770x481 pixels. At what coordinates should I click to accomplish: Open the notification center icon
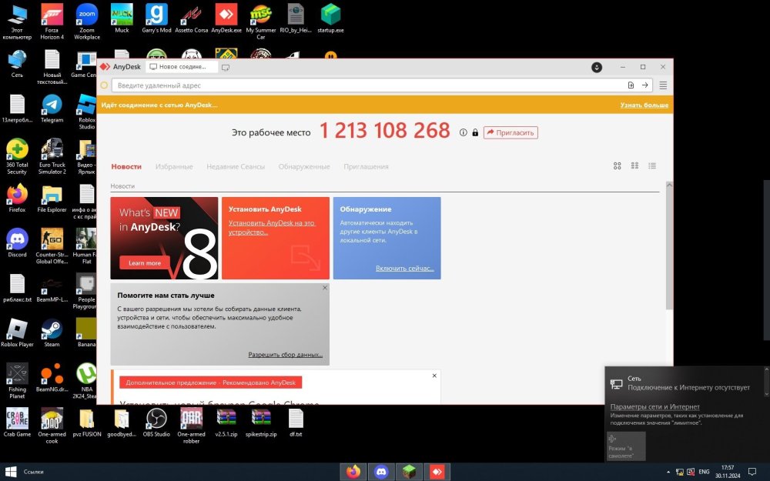tap(752, 472)
